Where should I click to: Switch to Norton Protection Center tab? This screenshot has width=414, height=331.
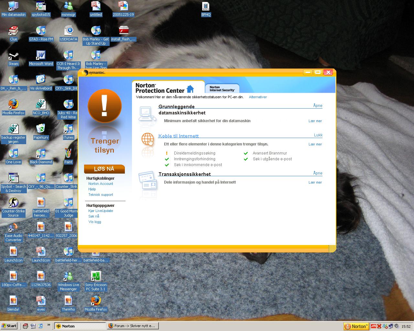tap(168, 88)
